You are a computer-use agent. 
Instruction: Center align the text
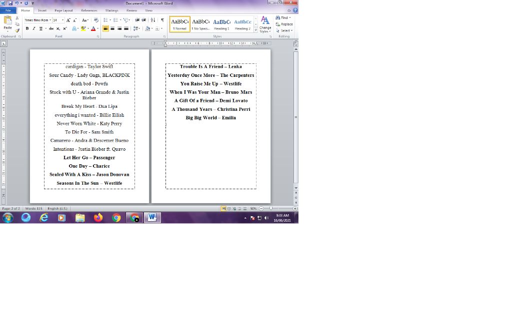pos(112,28)
